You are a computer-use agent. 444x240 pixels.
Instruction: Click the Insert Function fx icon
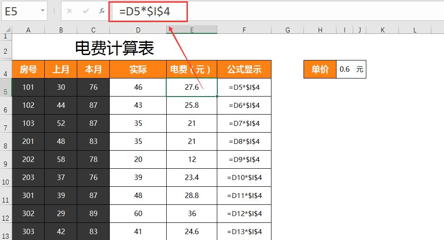tap(102, 11)
